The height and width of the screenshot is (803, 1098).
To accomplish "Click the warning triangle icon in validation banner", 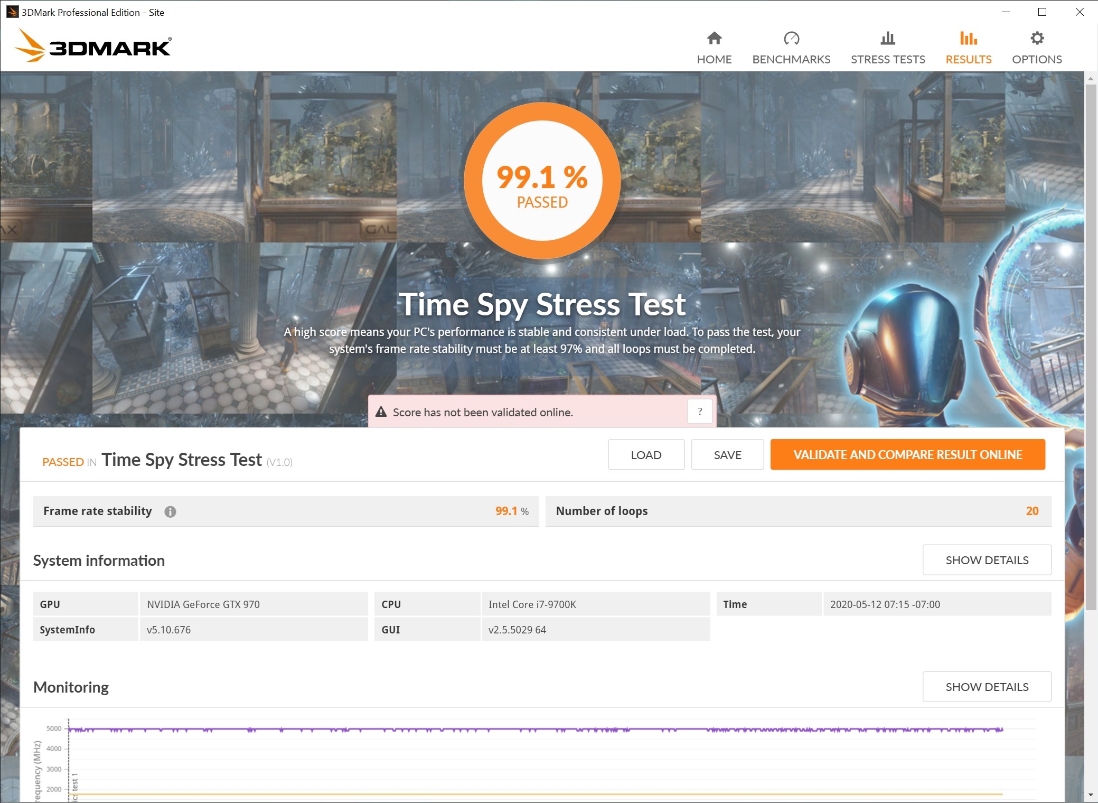I will point(381,412).
